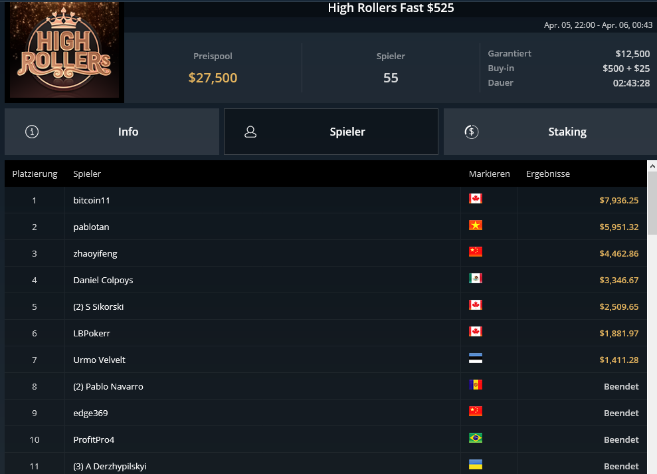This screenshot has width=657, height=474.
Task: Select player bitcoin11
Action: click(92, 201)
